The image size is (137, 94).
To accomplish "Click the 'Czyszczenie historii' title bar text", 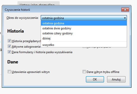I will [x=17, y=10].
